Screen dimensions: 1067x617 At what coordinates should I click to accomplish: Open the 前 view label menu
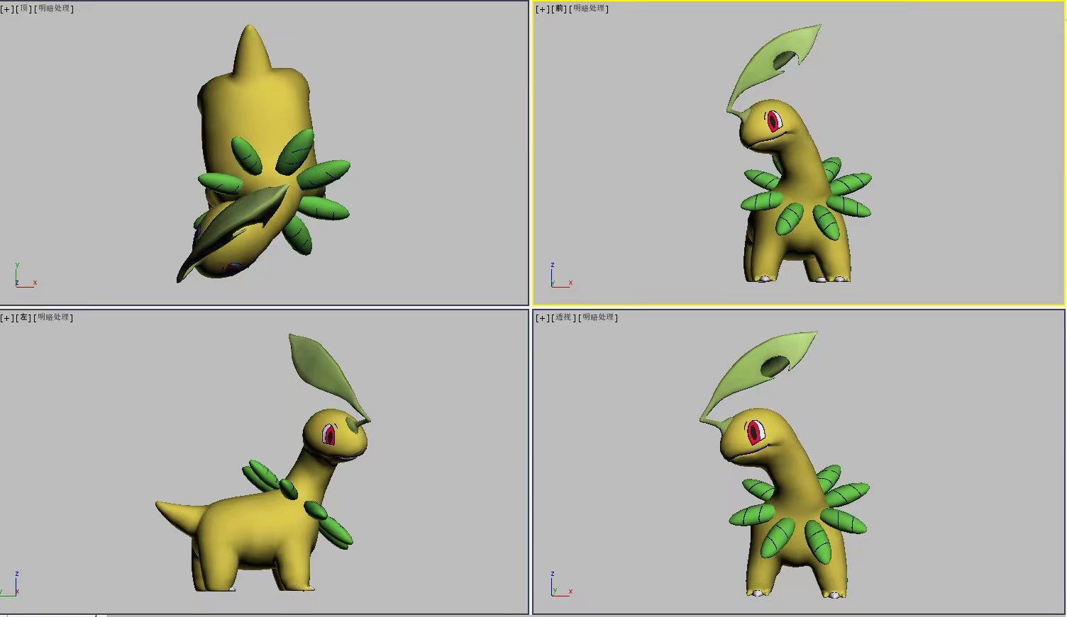click(x=560, y=9)
